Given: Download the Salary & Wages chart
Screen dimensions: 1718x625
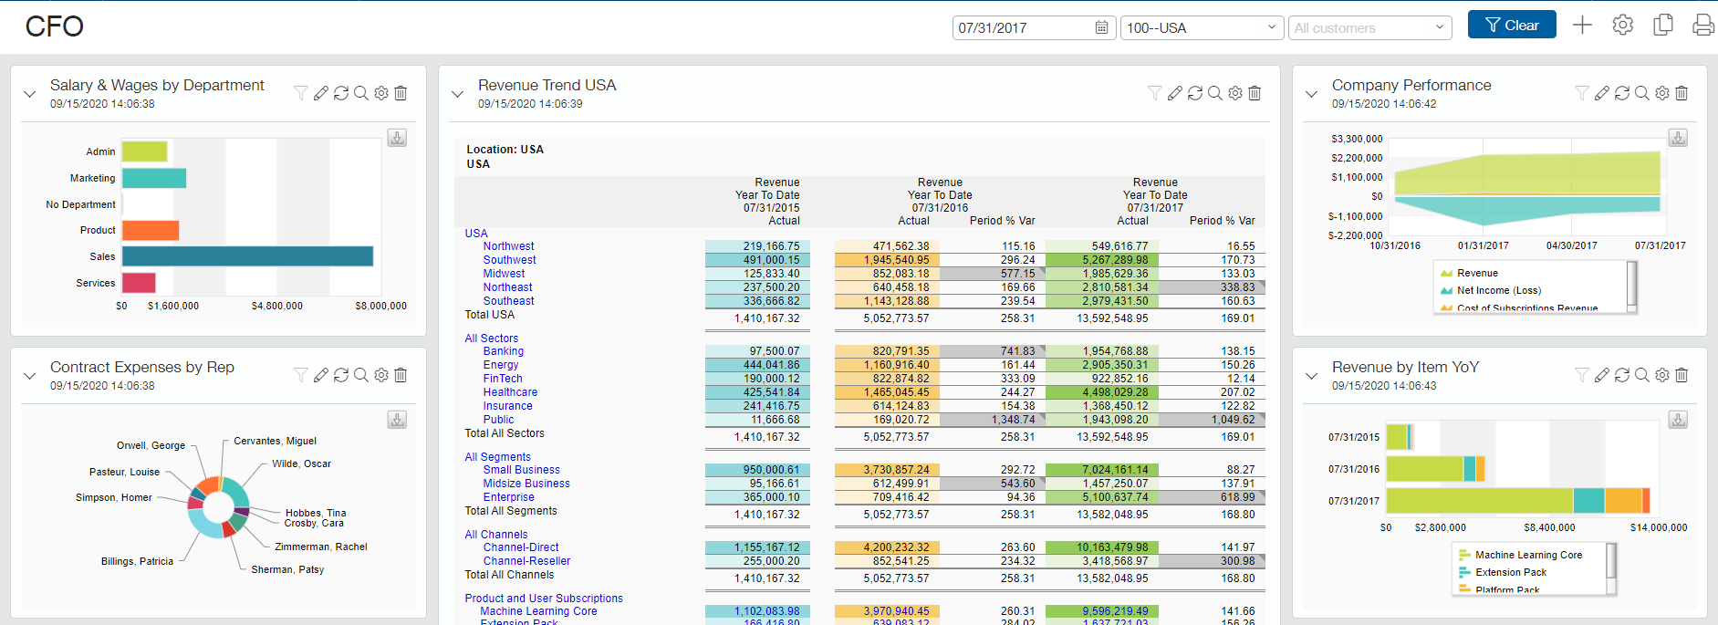Looking at the screenshot, I should [397, 138].
